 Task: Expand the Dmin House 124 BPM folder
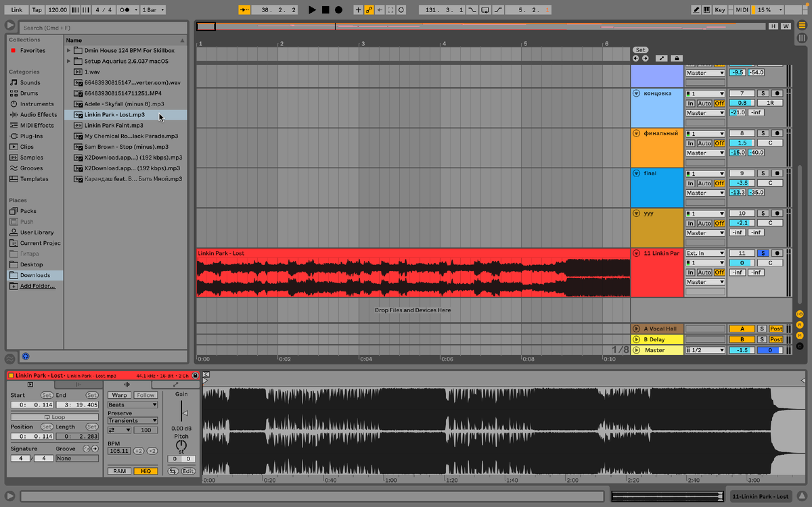point(68,51)
